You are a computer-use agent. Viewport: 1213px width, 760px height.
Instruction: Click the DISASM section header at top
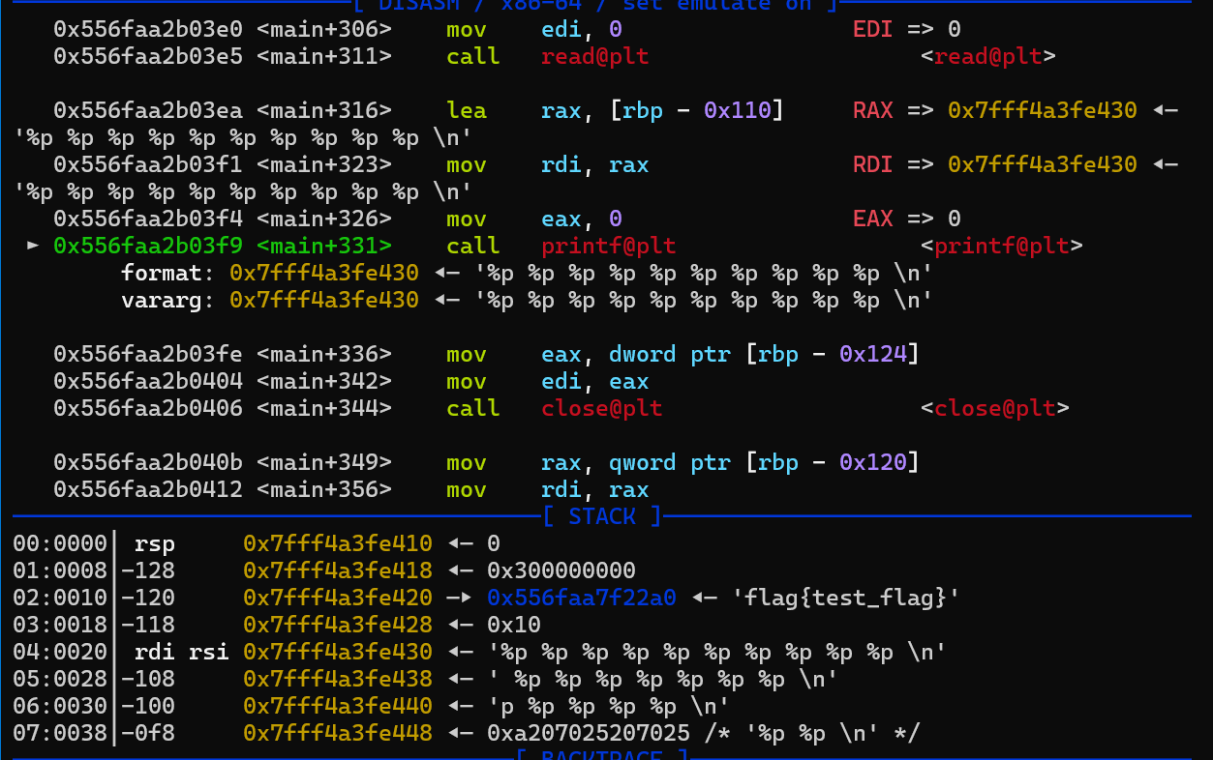coord(594,5)
